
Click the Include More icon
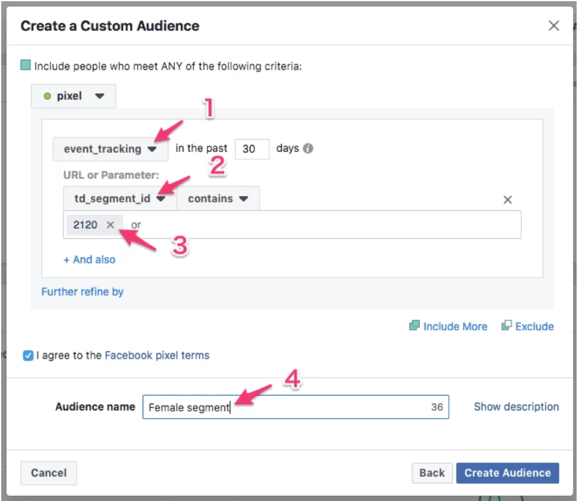tap(414, 326)
